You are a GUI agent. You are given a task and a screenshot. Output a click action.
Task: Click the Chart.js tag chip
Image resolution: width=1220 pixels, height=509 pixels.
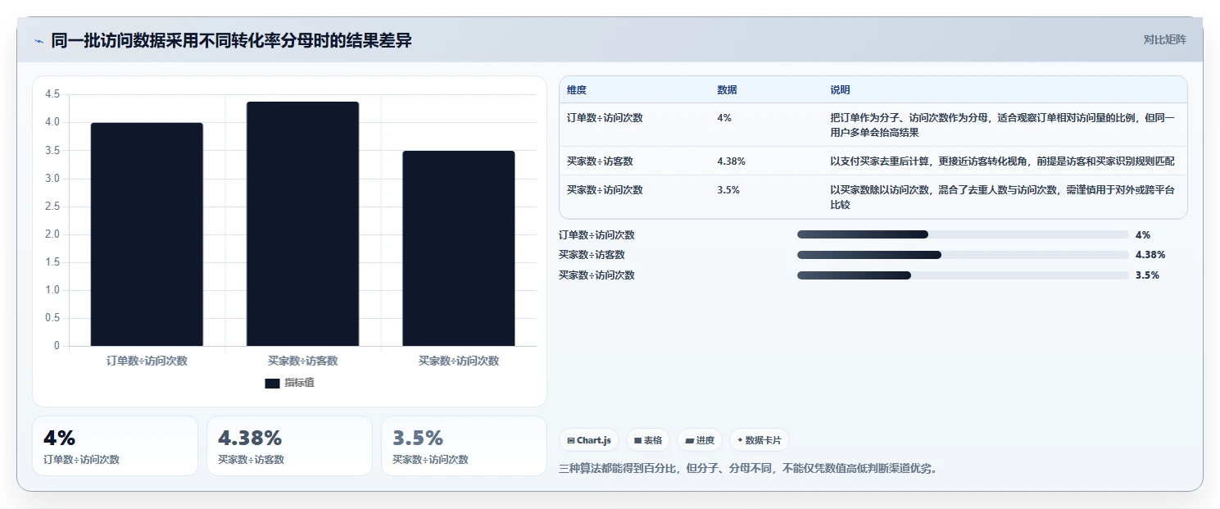pyautogui.click(x=589, y=440)
